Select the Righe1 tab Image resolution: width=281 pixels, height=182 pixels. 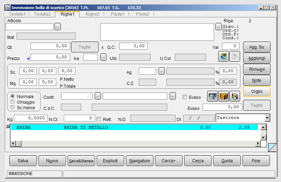click(x=67, y=14)
